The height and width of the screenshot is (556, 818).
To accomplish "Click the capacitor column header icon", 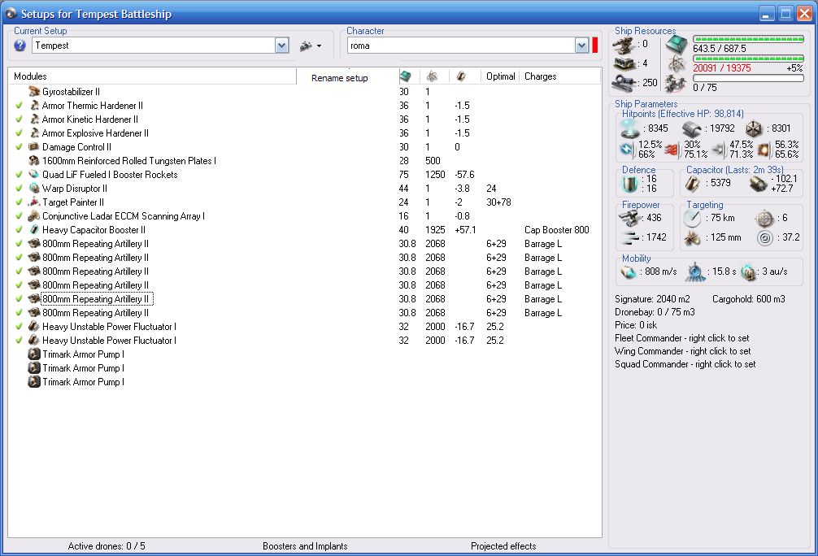I will (x=461, y=76).
